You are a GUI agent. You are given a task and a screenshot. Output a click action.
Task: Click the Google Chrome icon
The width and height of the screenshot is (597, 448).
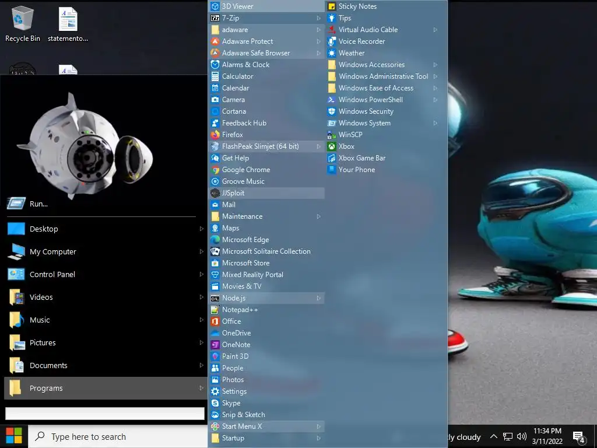215,170
